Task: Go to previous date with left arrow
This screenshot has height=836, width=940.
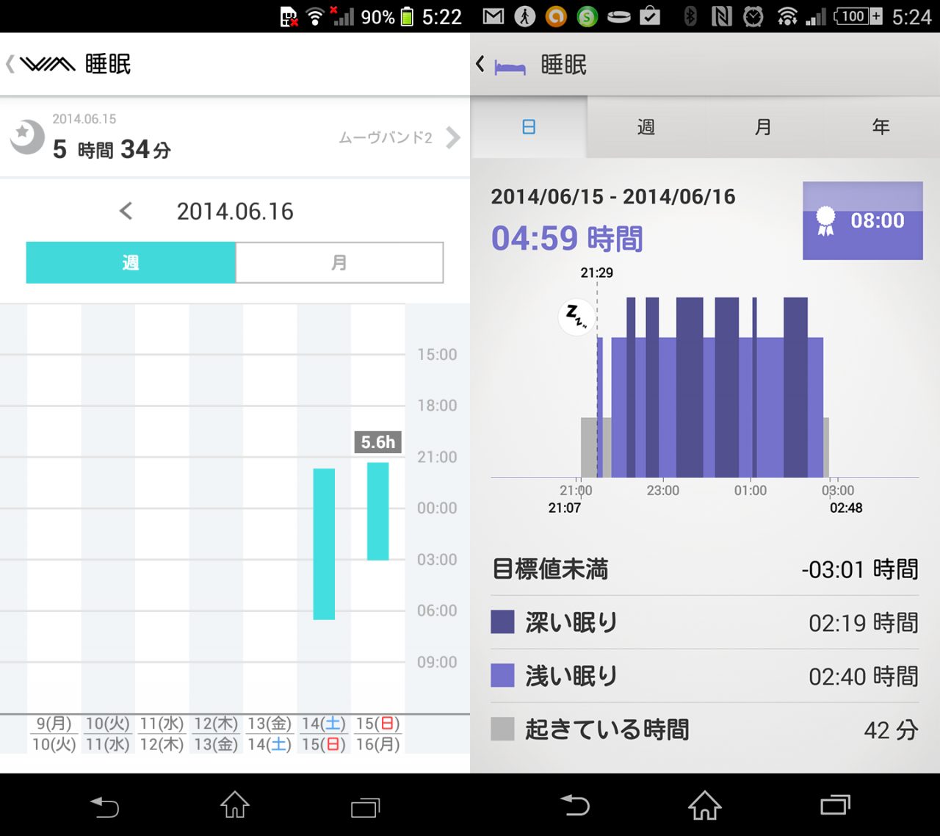Action: 126,212
